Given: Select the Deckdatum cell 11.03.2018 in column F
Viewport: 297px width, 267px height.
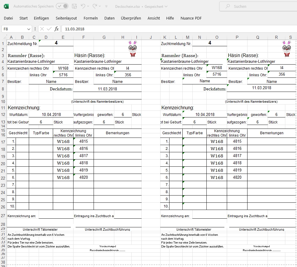Looking at the screenshot, I should 107,89.
